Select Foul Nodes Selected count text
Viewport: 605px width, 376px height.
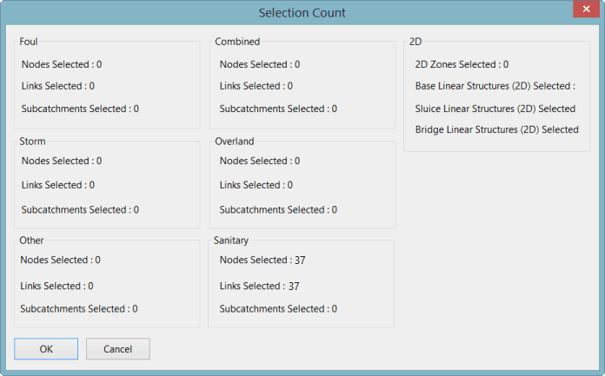click(62, 64)
